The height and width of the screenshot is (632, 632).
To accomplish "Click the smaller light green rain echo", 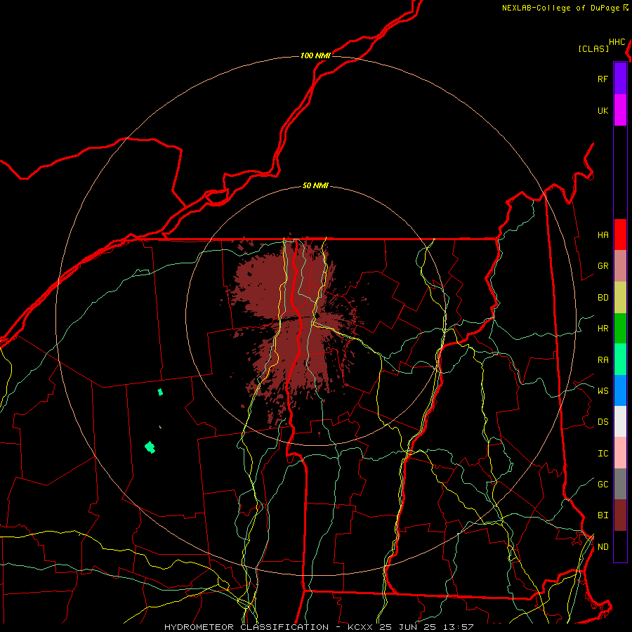I will [160, 392].
